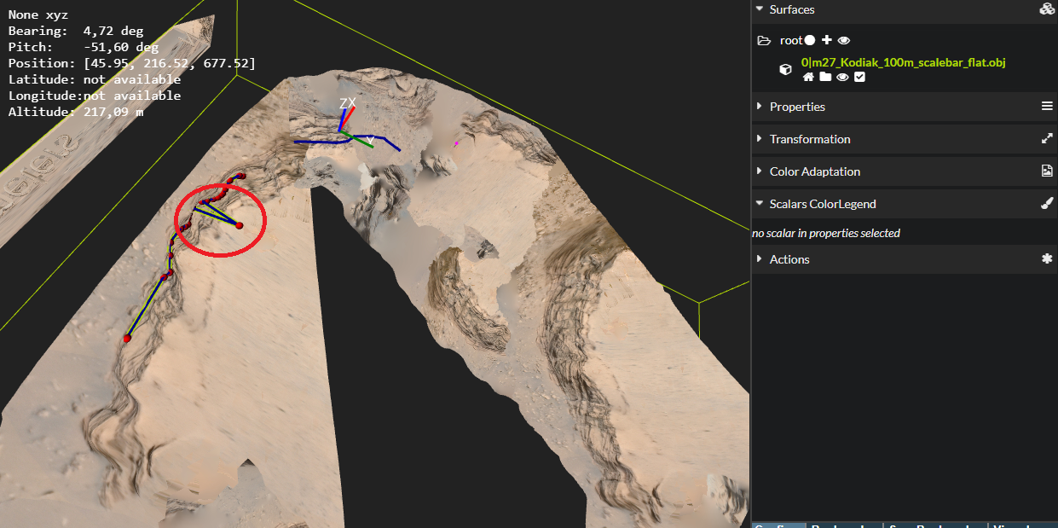Click the cube icon of m27_Kodiak object
The image size is (1058, 528).
coord(786,70)
